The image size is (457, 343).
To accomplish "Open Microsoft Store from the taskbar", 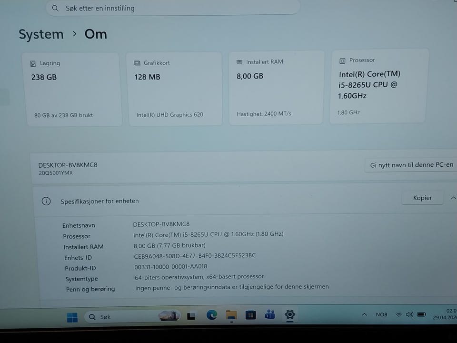I will [251, 315].
